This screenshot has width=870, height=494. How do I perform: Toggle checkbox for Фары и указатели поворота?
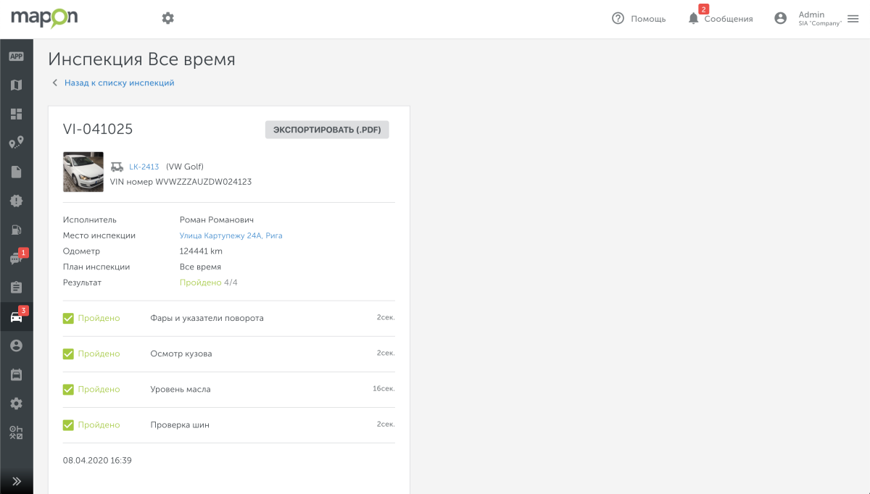pyautogui.click(x=68, y=318)
